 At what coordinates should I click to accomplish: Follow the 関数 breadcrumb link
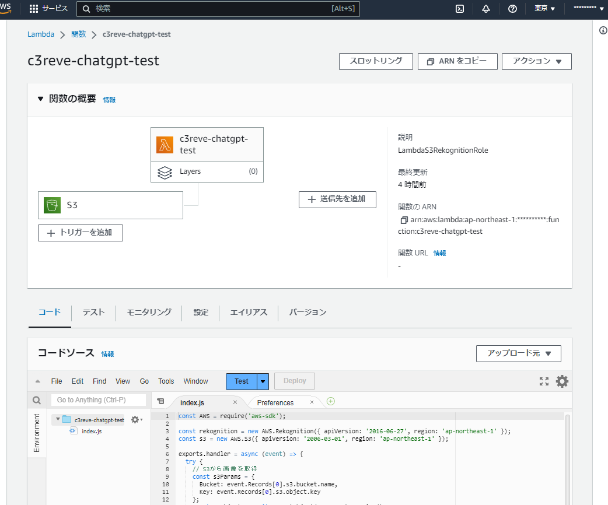pos(79,34)
